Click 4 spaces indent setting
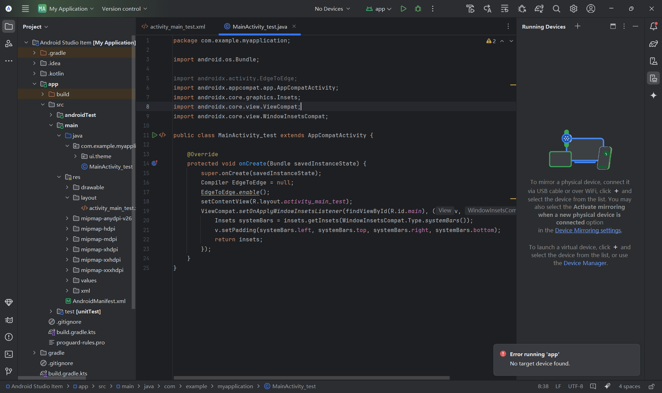Screen dimensions: 662x393 tap(629, 386)
